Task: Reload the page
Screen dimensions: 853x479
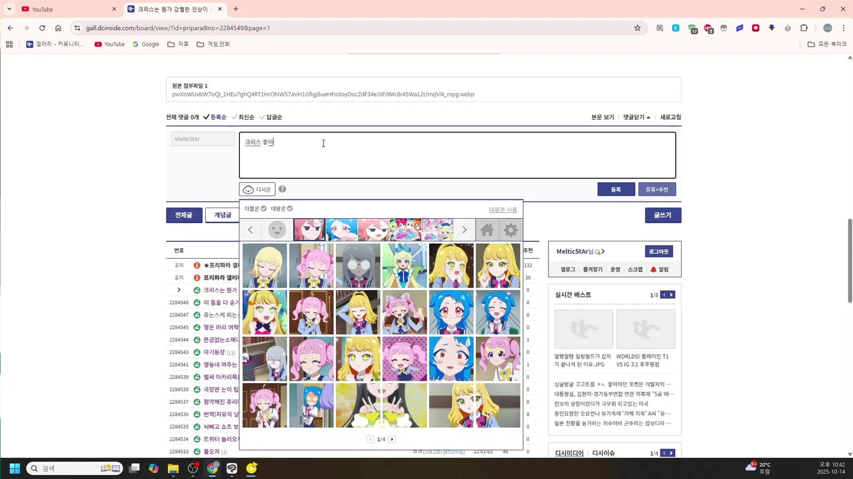Action: pos(42,28)
